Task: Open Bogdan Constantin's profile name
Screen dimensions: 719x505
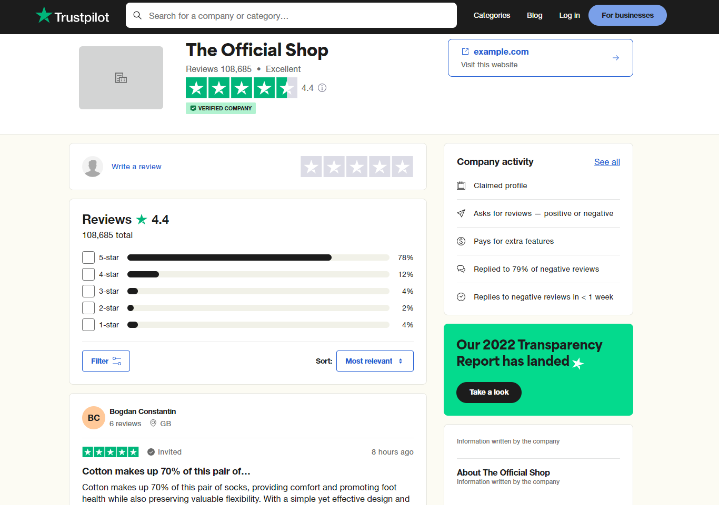Action: 143,411
